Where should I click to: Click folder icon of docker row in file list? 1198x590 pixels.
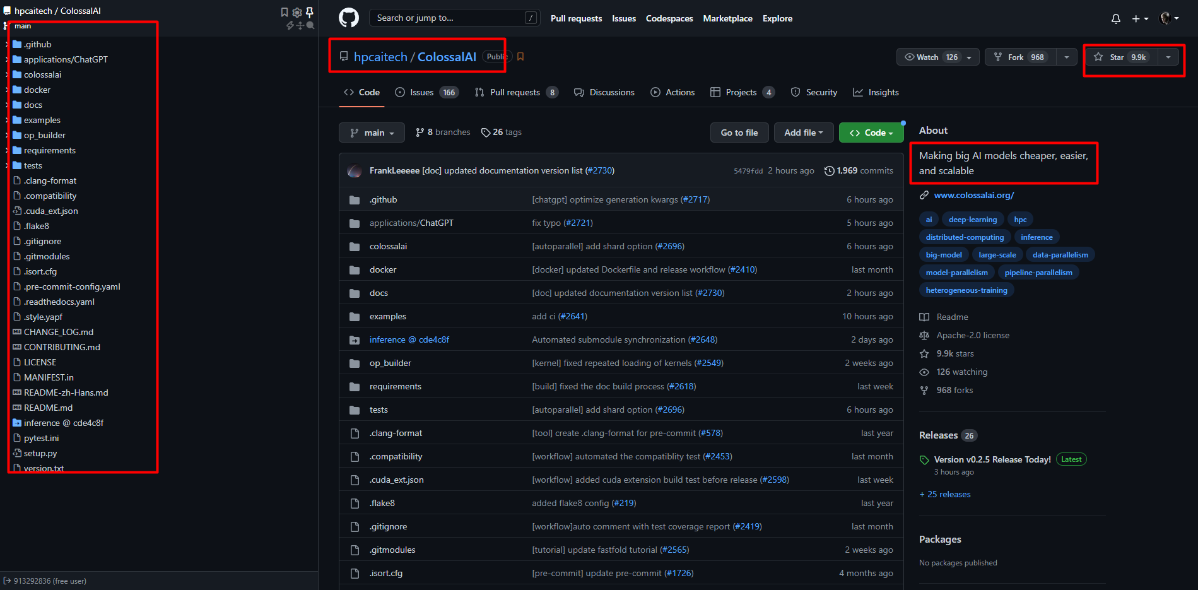(x=355, y=270)
